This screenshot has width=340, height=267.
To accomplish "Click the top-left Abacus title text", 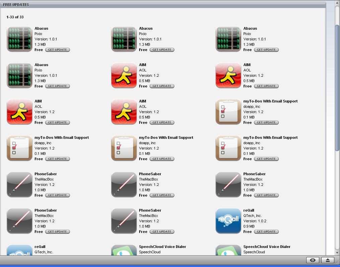I will point(41,28).
